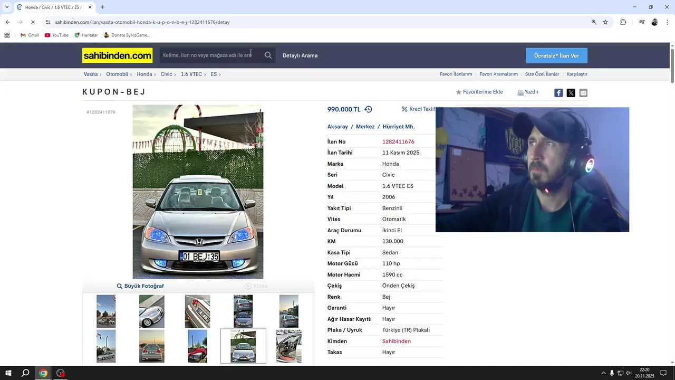Screen dimensions: 675x380
Task: Share listing on X
Action: (571, 93)
